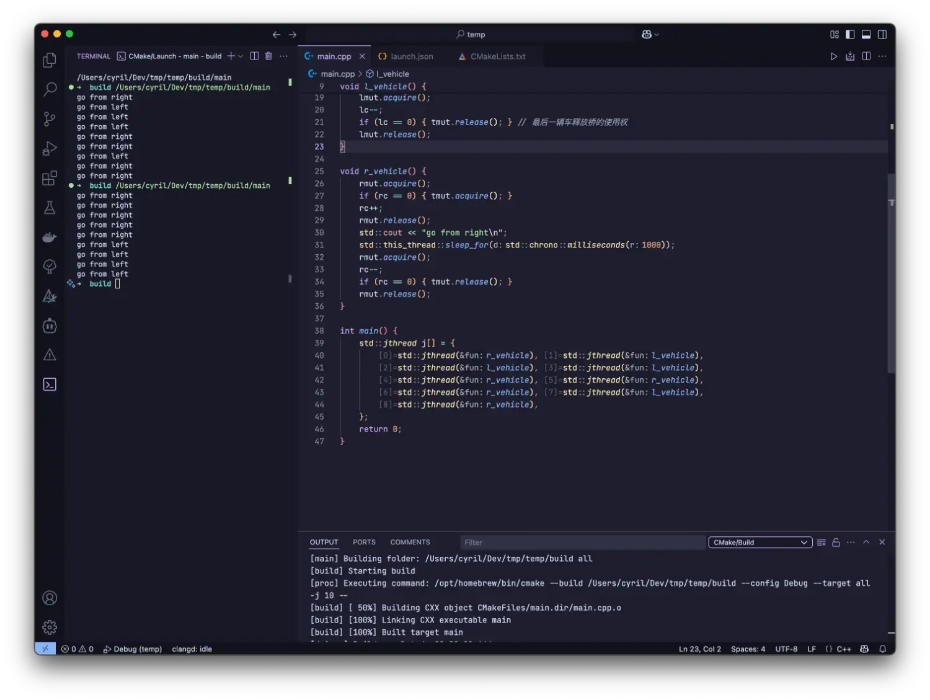The image size is (930, 700).
Task: Open the Search view in sidebar
Action: click(50, 89)
